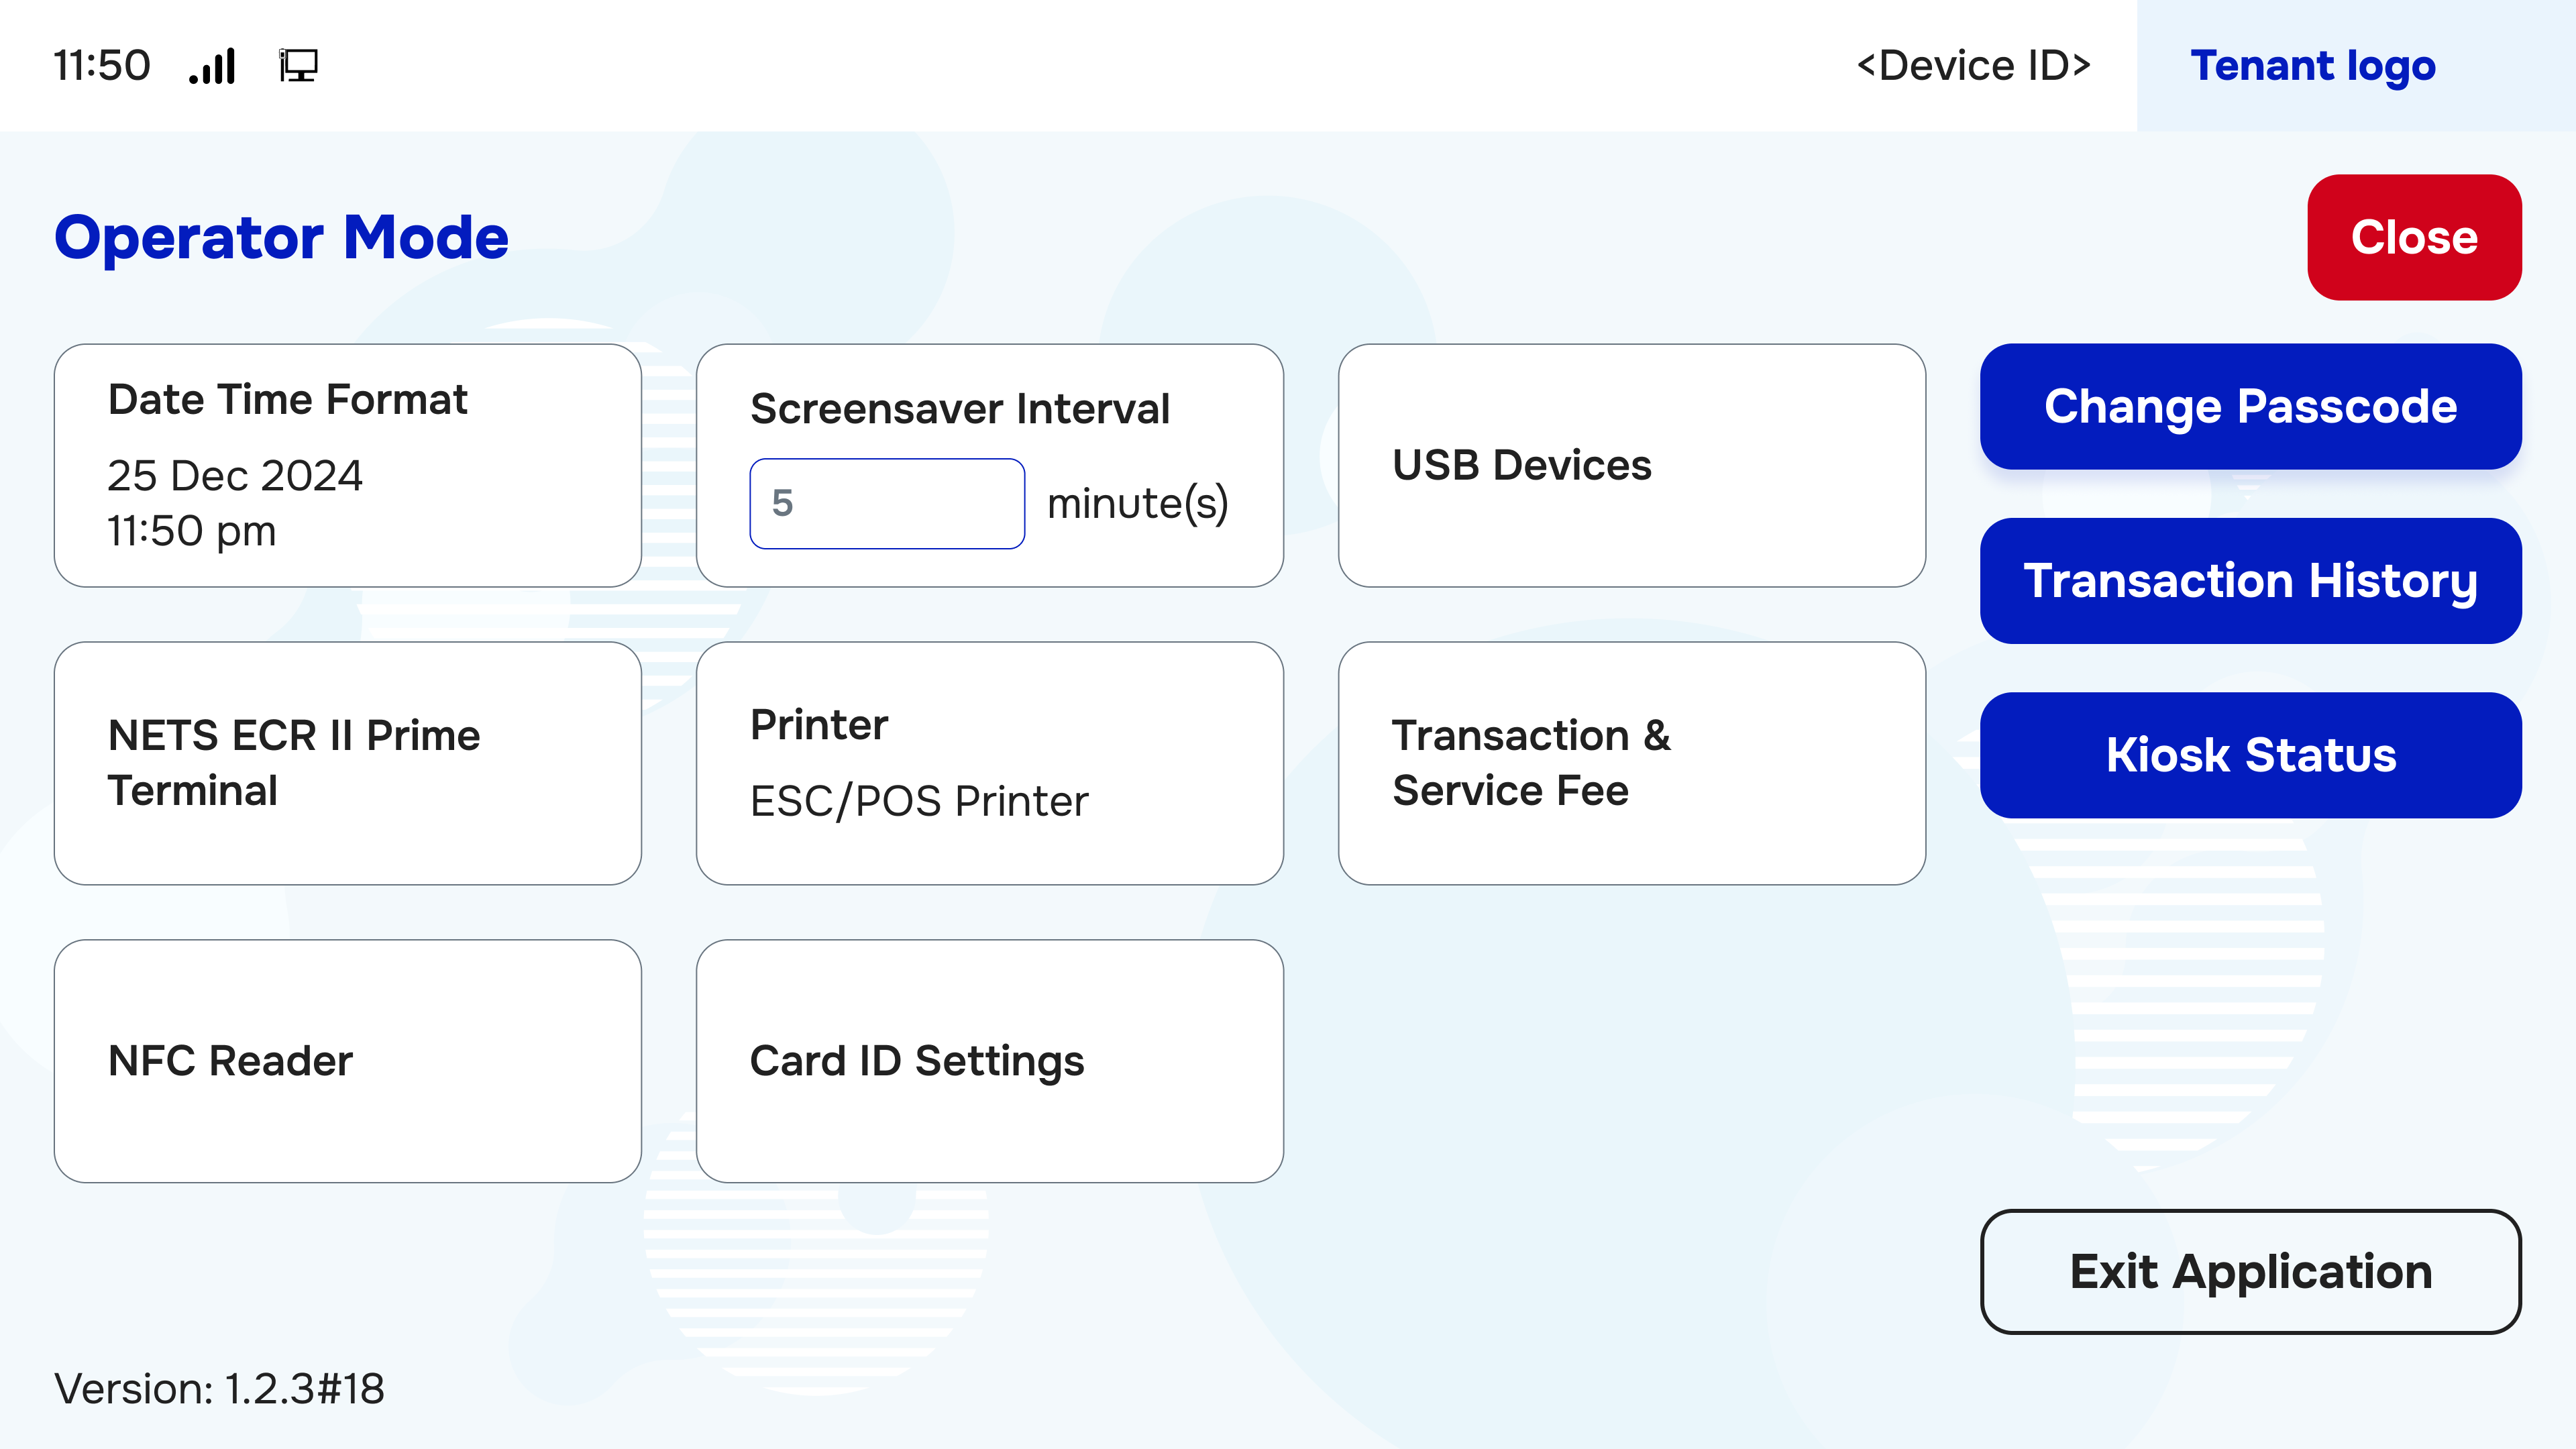2576x1449 pixels.
Task: Open USB Devices settings
Action: 1631,465
